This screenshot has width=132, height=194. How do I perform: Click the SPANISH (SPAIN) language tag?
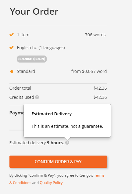pos(32,59)
